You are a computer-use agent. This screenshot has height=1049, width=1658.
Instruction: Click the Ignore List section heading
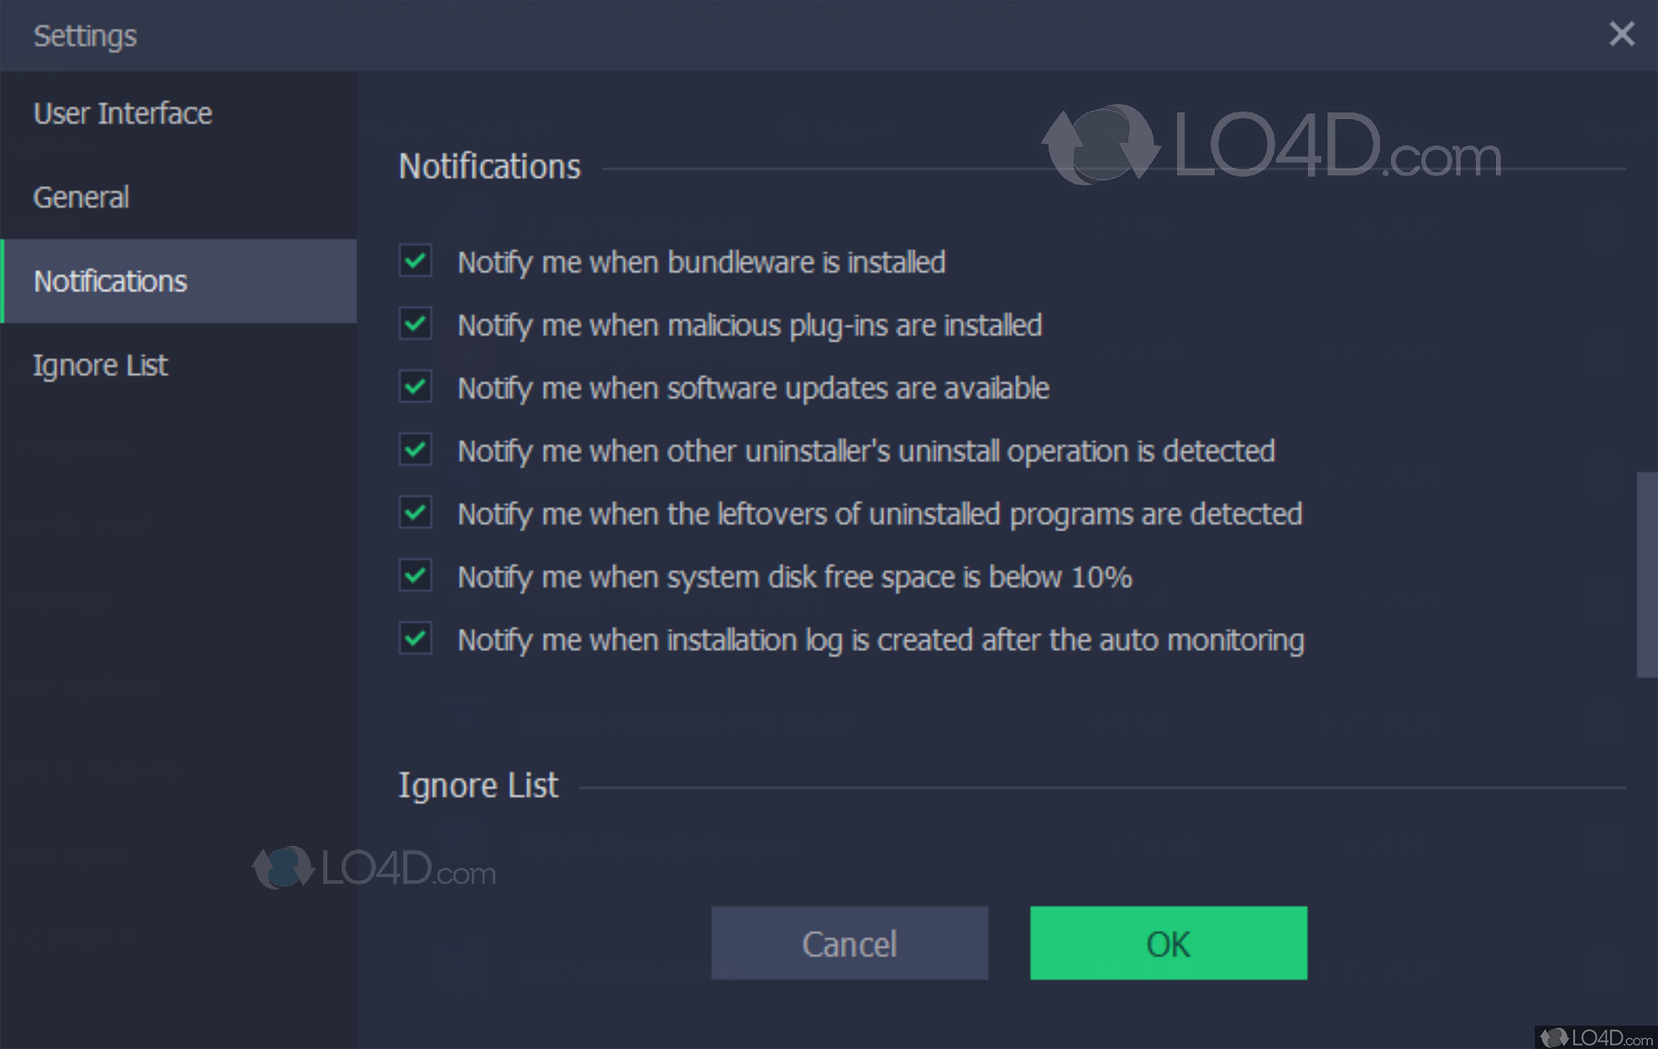478,785
